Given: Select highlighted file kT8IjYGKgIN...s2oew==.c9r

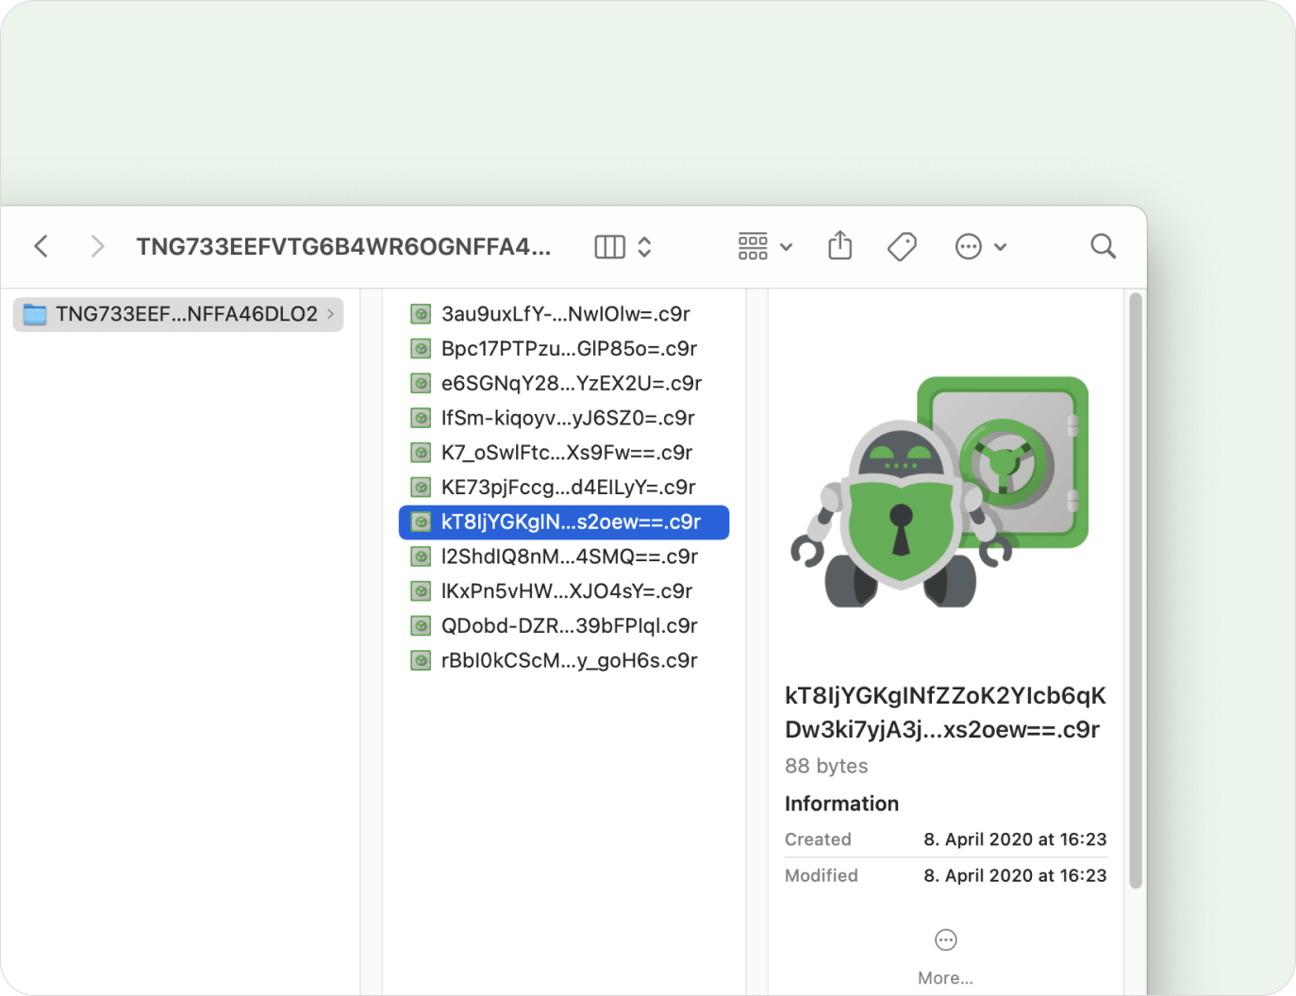Looking at the screenshot, I should coord(564,523).
